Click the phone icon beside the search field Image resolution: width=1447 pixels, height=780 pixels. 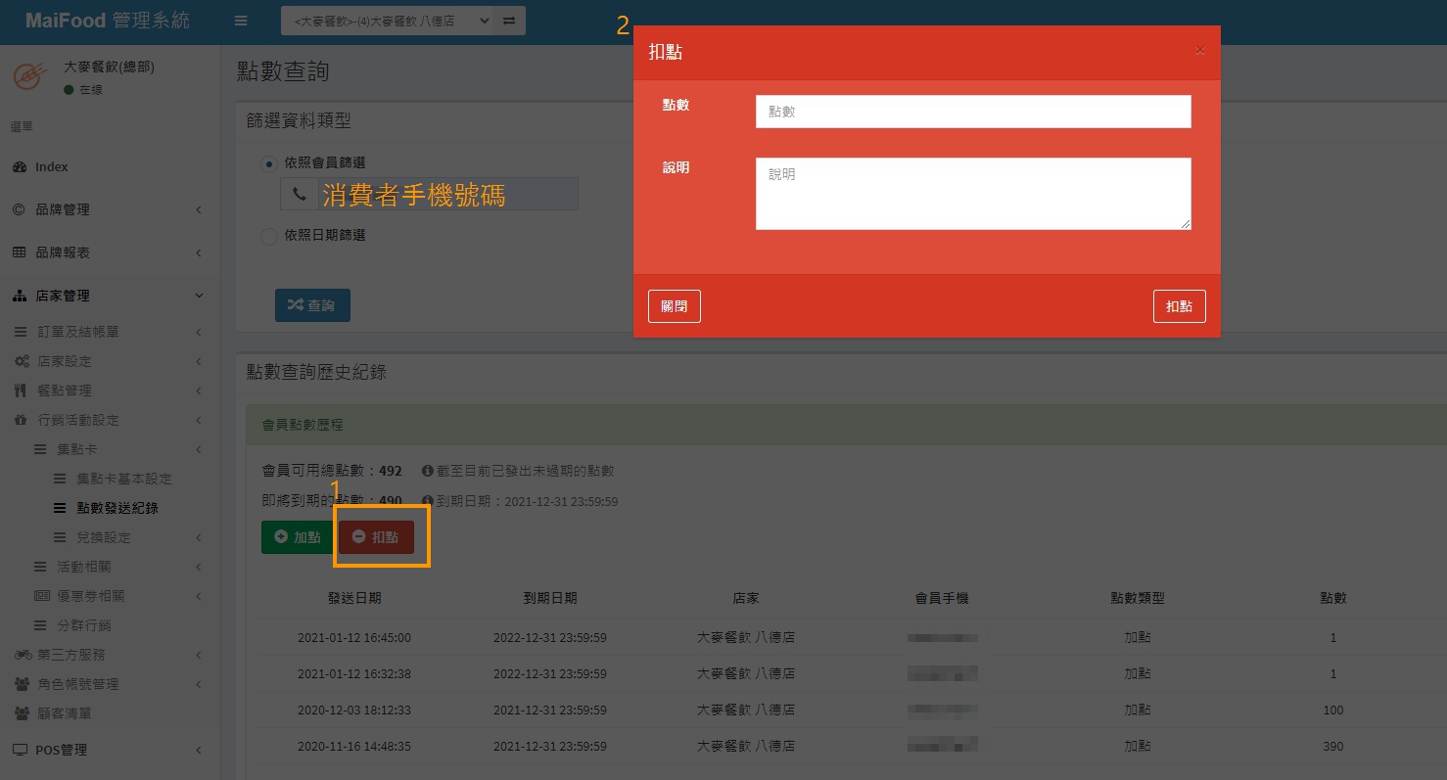pyautogui.click(x=299, y=195)
